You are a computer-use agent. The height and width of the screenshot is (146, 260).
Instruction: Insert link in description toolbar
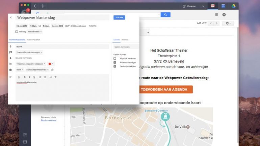pos(51,77)
